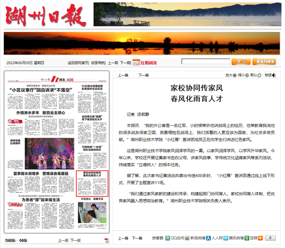Go to 下一版 below the page thumbnail
This screenshot has width=285, height=248.
click(x=76, y=240)
